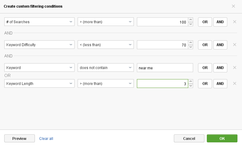Expand the 'does not contain' operator dropdown
Screen dimensions: 242x146
pos(105,68)
